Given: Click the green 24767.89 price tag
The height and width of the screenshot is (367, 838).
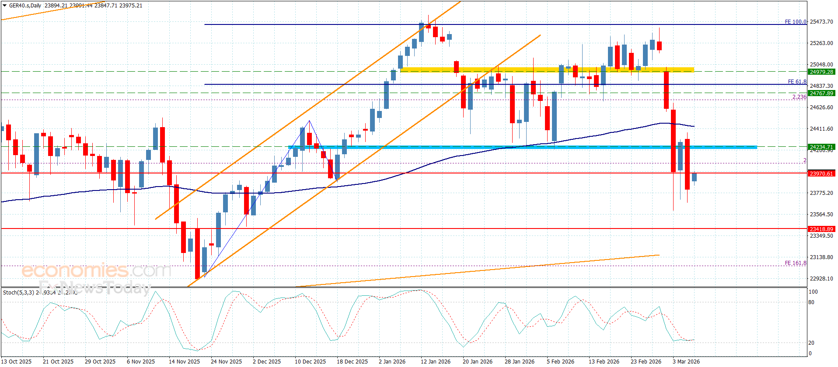Looking at the screenshot, I should pyautogui.click(x=821, y=93).
